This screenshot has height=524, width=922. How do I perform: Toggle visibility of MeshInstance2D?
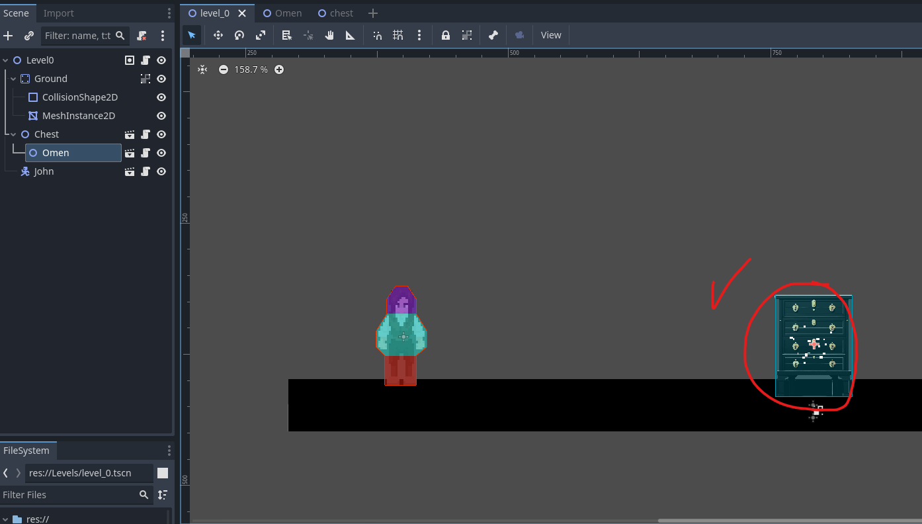tap(161, 115)
